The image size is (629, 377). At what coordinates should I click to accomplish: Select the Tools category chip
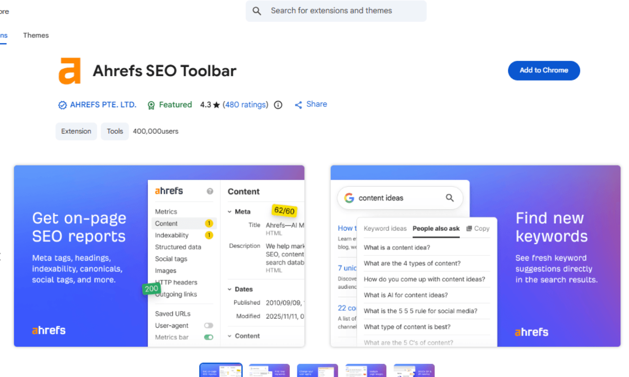pyautogui.click(x=115, y=131)
